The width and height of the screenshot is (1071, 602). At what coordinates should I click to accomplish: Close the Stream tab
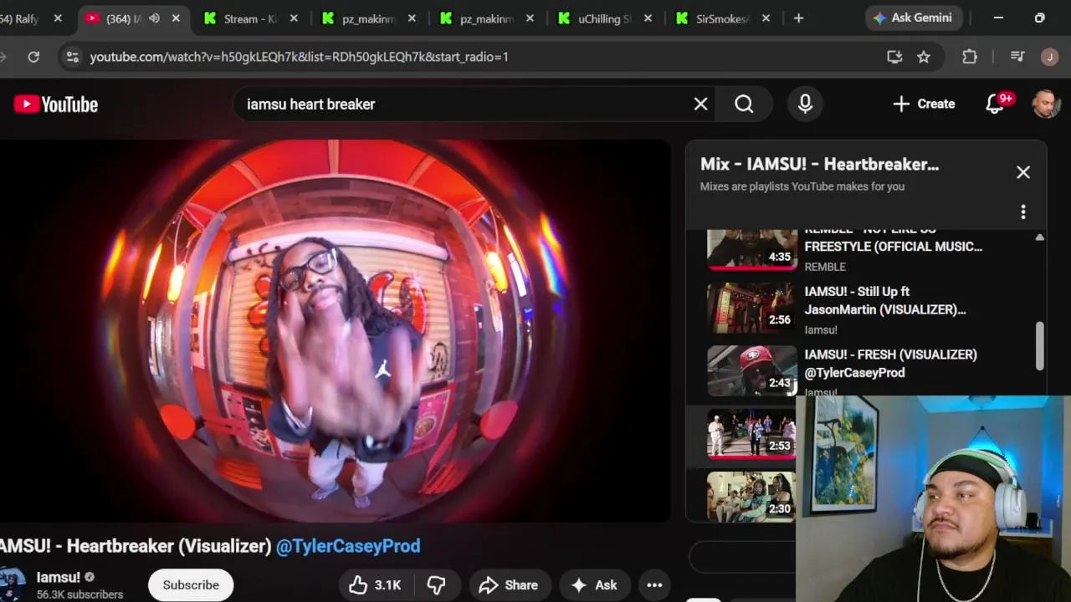[294, 18]
